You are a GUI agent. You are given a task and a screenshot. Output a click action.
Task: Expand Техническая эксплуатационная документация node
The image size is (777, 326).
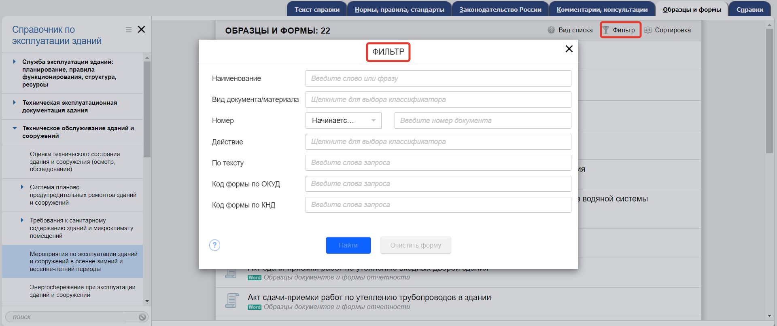[x=14, y=103]
